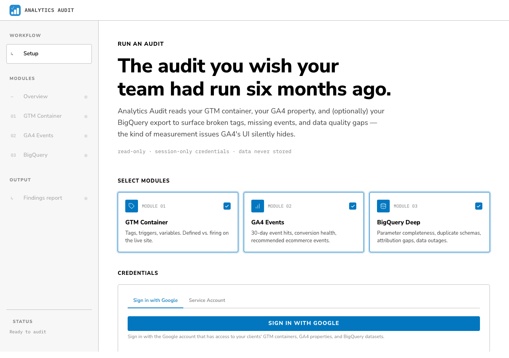
Task: Click the 'MODULE 01' label
Action: point(153,206)
